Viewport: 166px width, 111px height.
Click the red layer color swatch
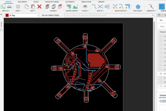[7, 15]
